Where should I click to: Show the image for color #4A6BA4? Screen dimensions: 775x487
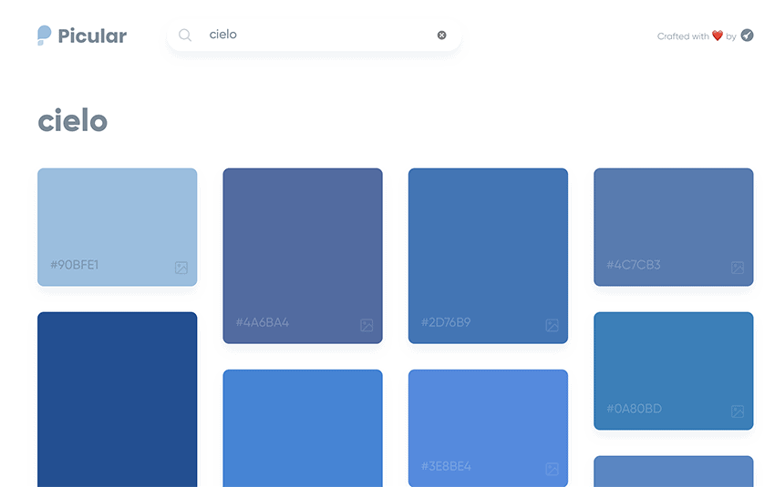[367, 325]
